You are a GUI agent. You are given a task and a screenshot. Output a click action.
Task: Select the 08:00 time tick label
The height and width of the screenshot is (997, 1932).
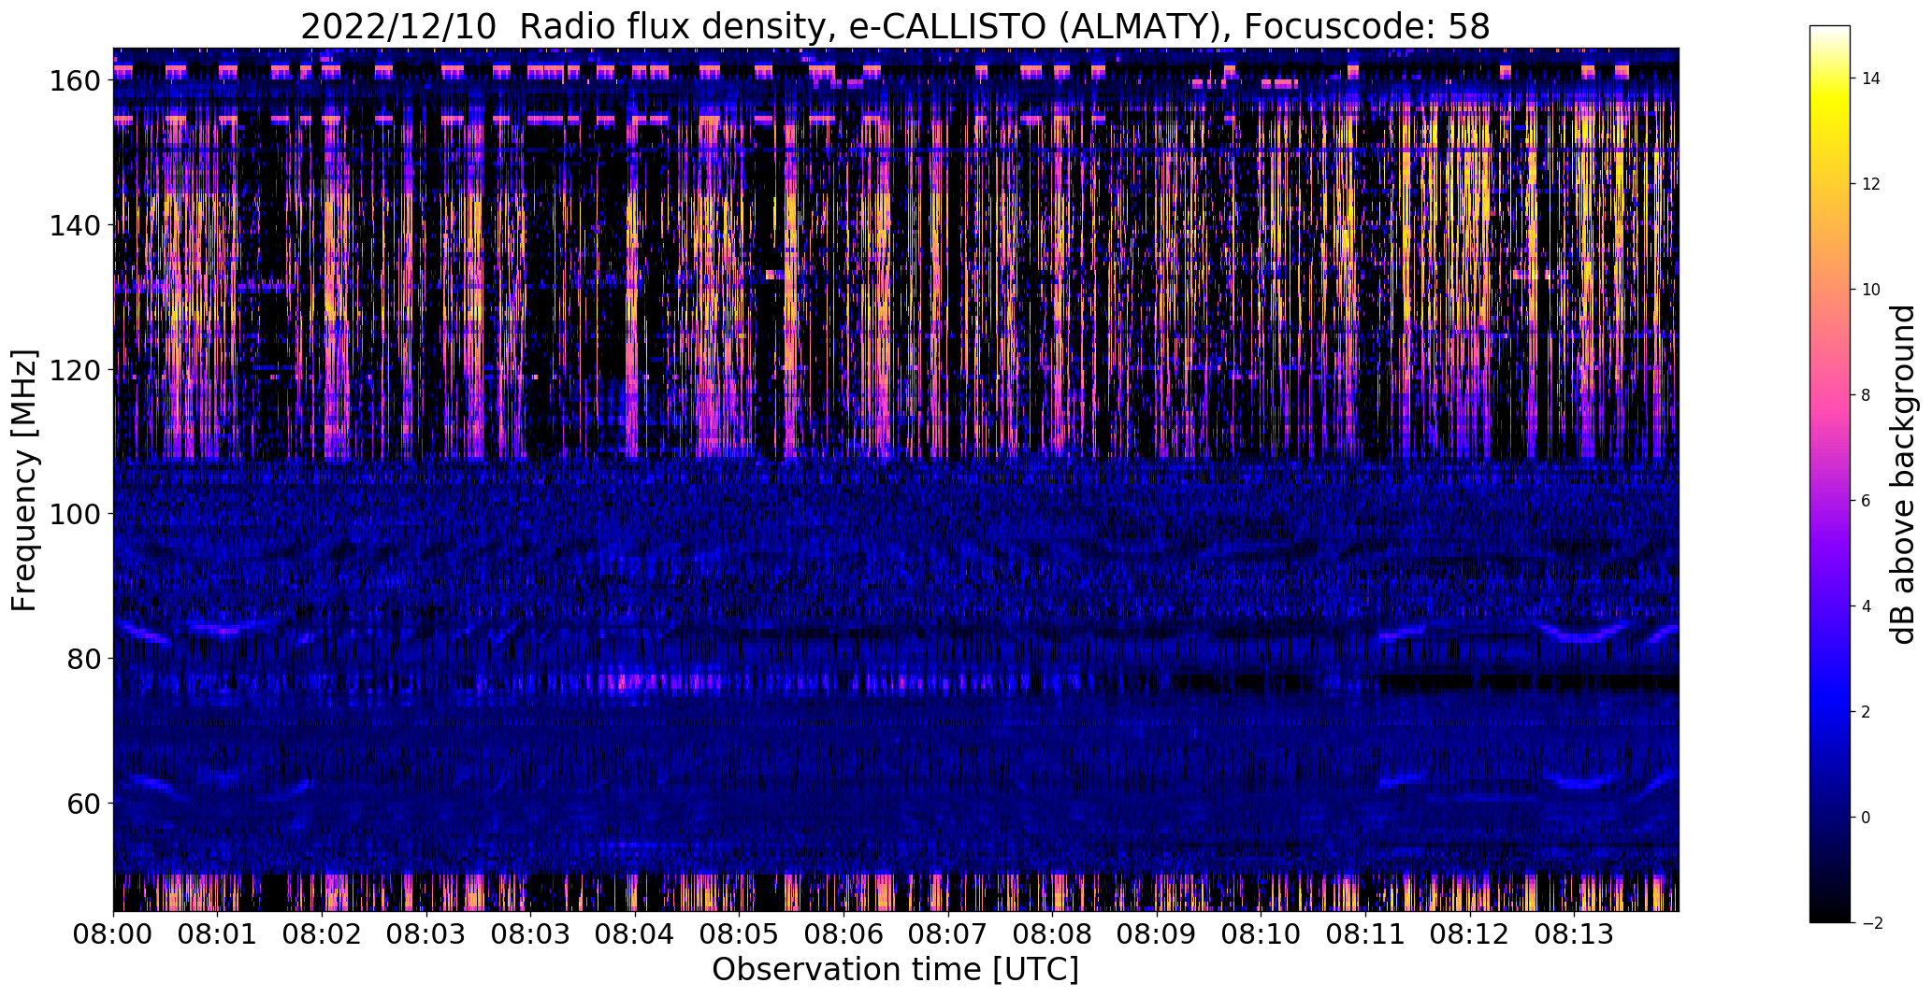point(113,933)
